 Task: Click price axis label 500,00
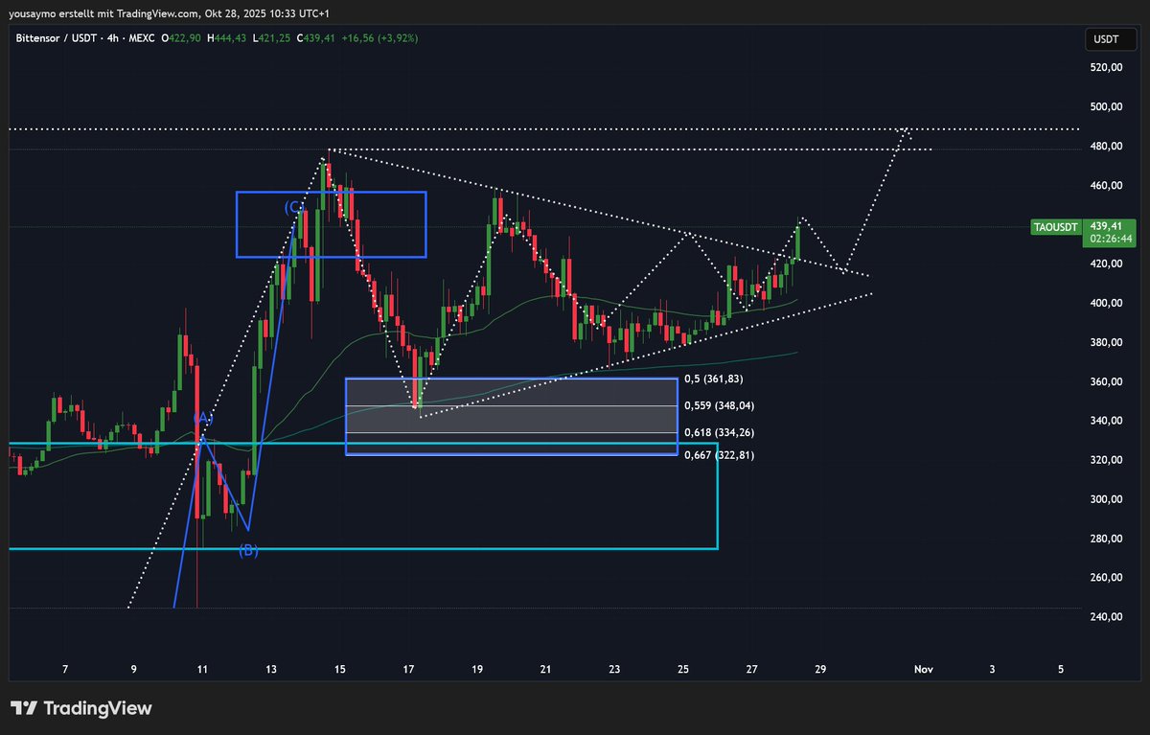pyautogui.click(x=1105, y=106)
